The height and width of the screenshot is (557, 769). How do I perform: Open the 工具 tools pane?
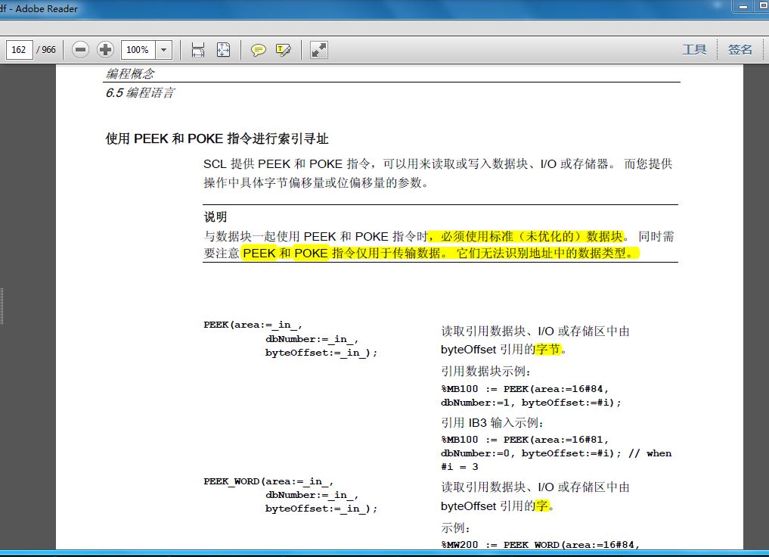pyautogui.click(x=694, y=50)
